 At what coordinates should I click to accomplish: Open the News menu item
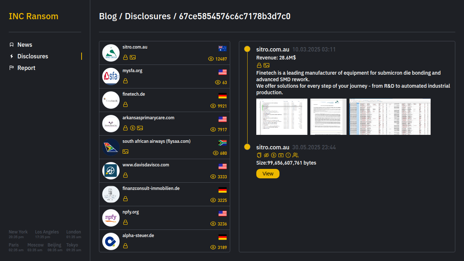click(x=25, y=45)
